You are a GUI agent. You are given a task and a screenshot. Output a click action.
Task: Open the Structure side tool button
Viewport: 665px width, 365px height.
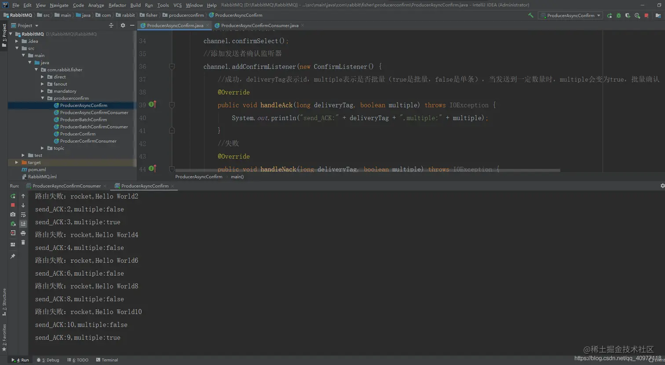[x=4, y=302]
